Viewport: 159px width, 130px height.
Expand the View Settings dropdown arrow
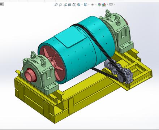114,5
